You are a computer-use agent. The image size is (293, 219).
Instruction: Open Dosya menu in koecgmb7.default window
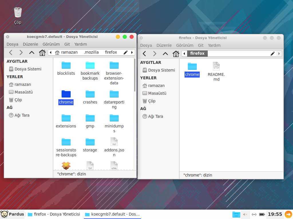click(x=12, y=44)
